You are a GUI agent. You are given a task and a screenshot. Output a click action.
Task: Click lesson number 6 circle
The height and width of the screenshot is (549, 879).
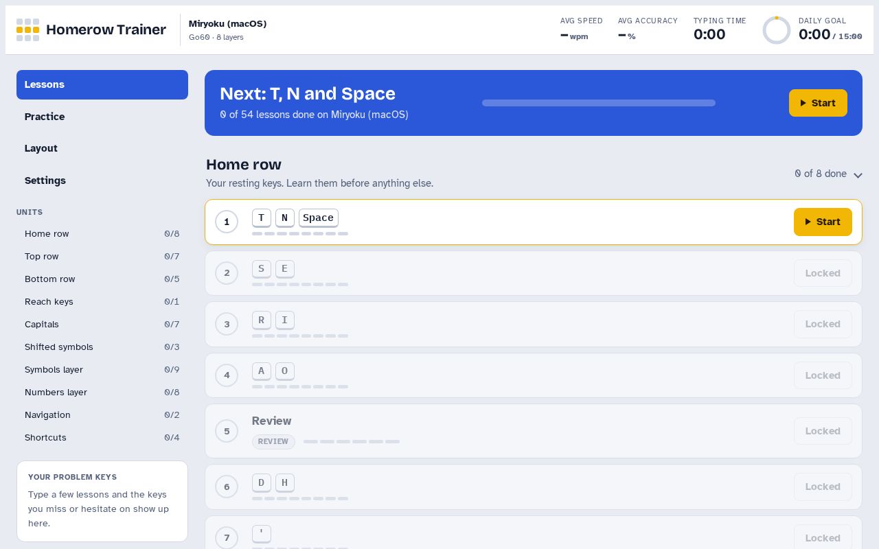click(227, 487)
